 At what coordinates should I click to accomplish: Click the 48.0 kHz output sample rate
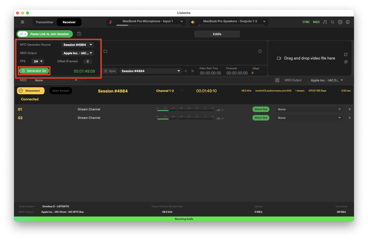[x=167, y=212]
